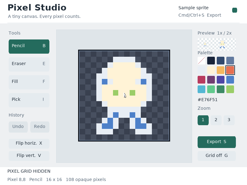Choose the cyan sky-blue palette swatch
The height and width of the screenshot is (185, 247).
pos(202,89)
